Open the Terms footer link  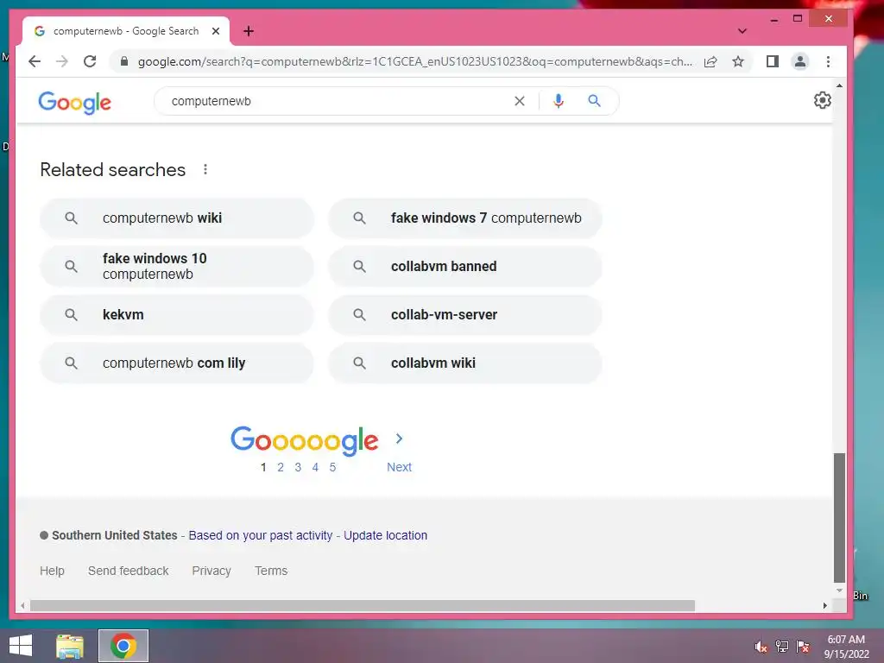pos(271,571)
